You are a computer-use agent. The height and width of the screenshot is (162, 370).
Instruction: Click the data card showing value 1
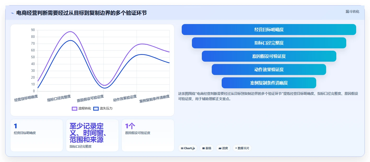(x=37, y=135)
